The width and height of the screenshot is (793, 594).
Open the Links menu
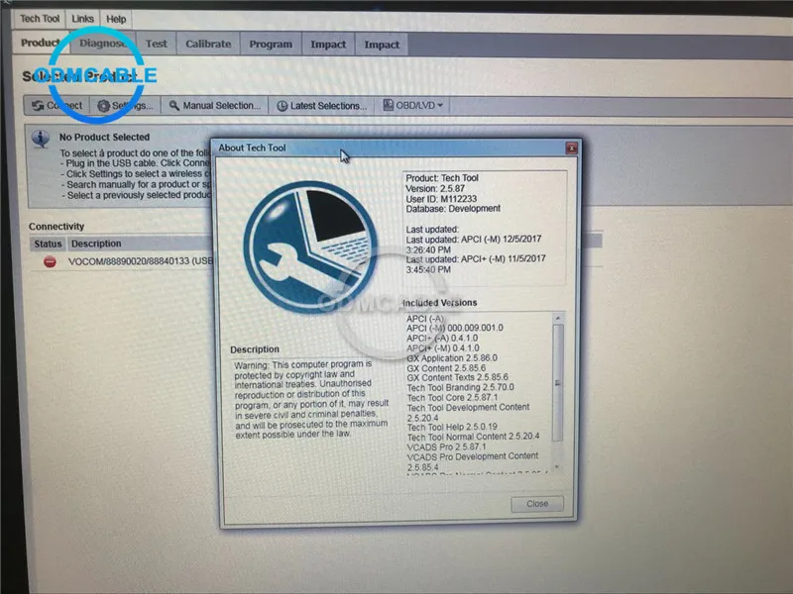click(x=82, y=19)
